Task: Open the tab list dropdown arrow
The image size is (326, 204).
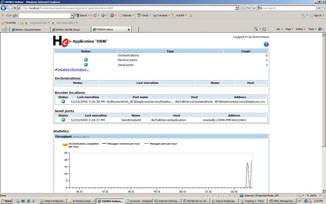Action: pyautogui.click(x=8, y=30)
